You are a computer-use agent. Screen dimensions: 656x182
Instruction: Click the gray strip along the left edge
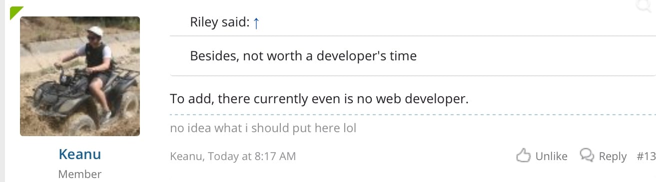[x=2, y=91]
